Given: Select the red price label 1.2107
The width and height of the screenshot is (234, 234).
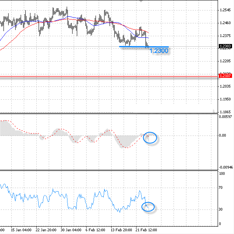Looking at the screenshot, I should pyautogui.click(x=225, y=76).
